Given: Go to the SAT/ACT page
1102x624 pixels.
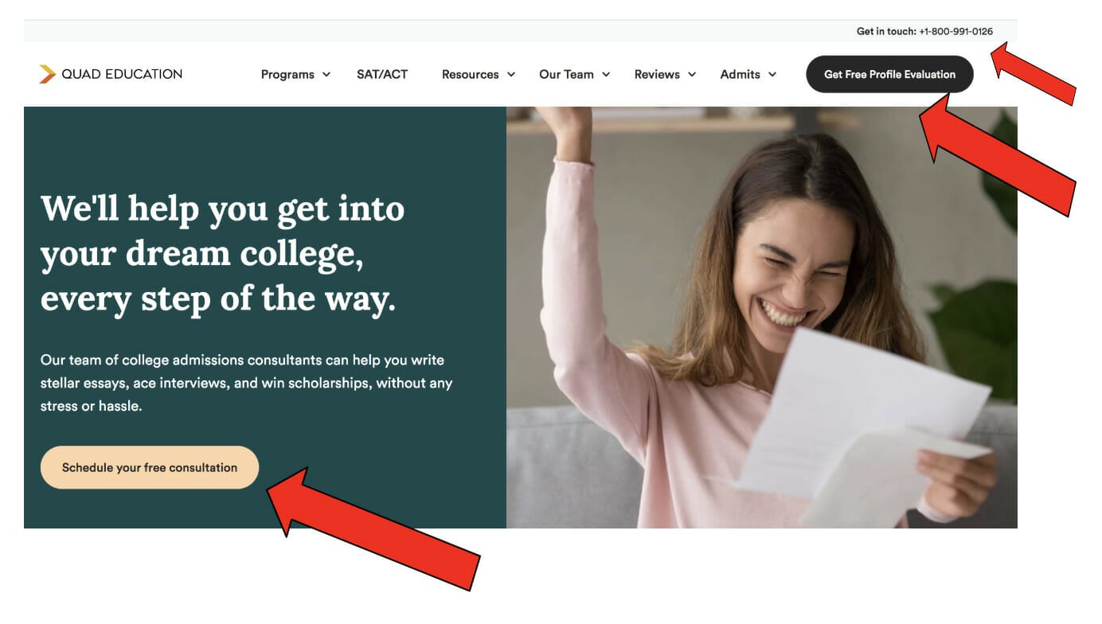Looking at the screenshot, I should coord(382,74).
